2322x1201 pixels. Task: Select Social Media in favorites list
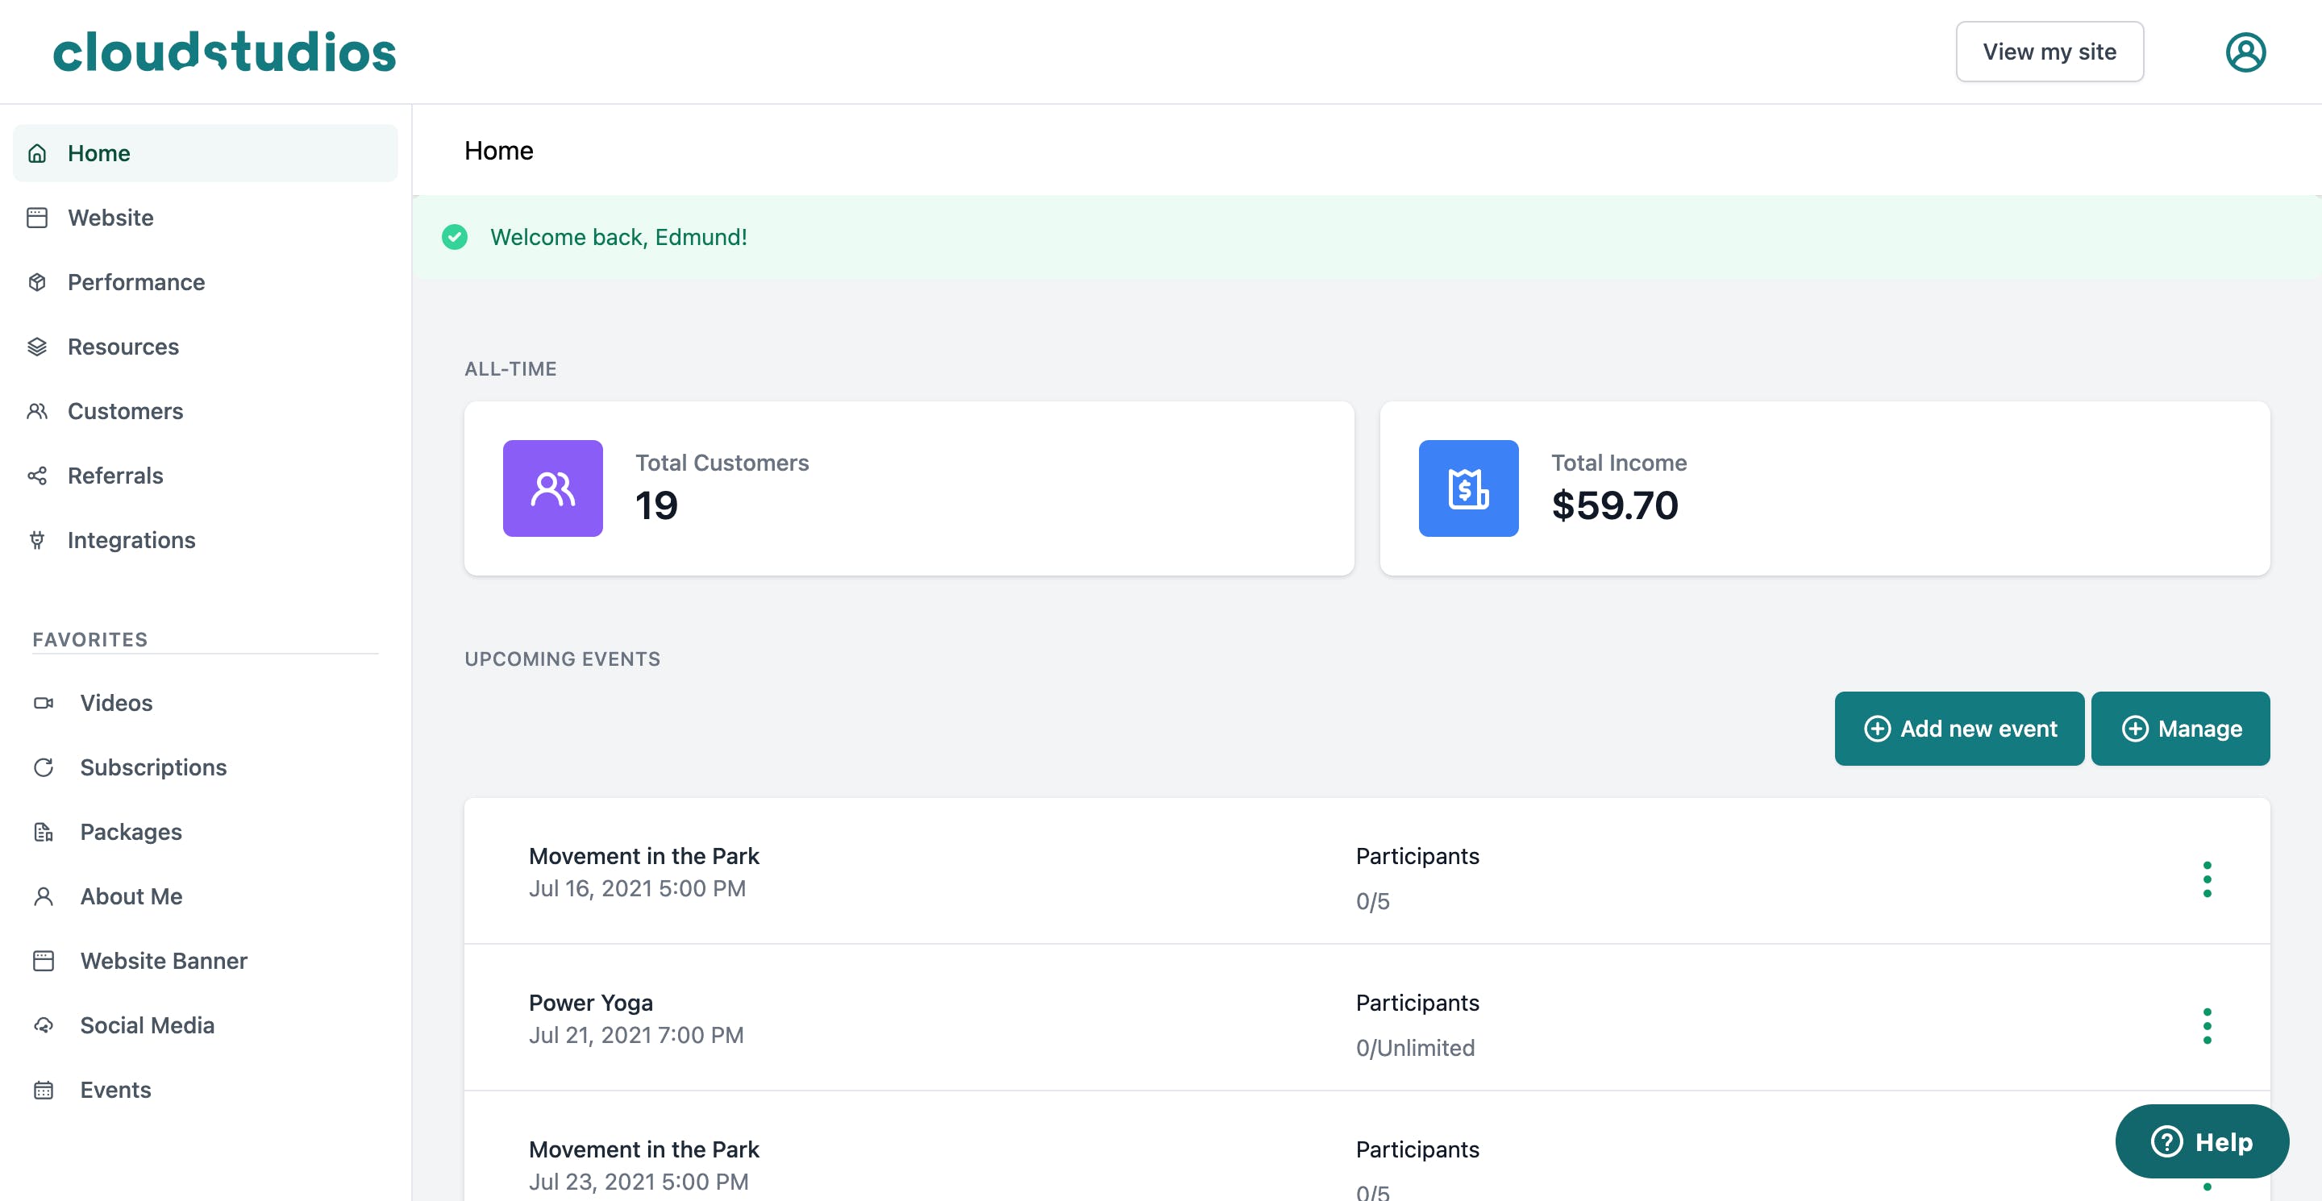(x=147, y=1025)
